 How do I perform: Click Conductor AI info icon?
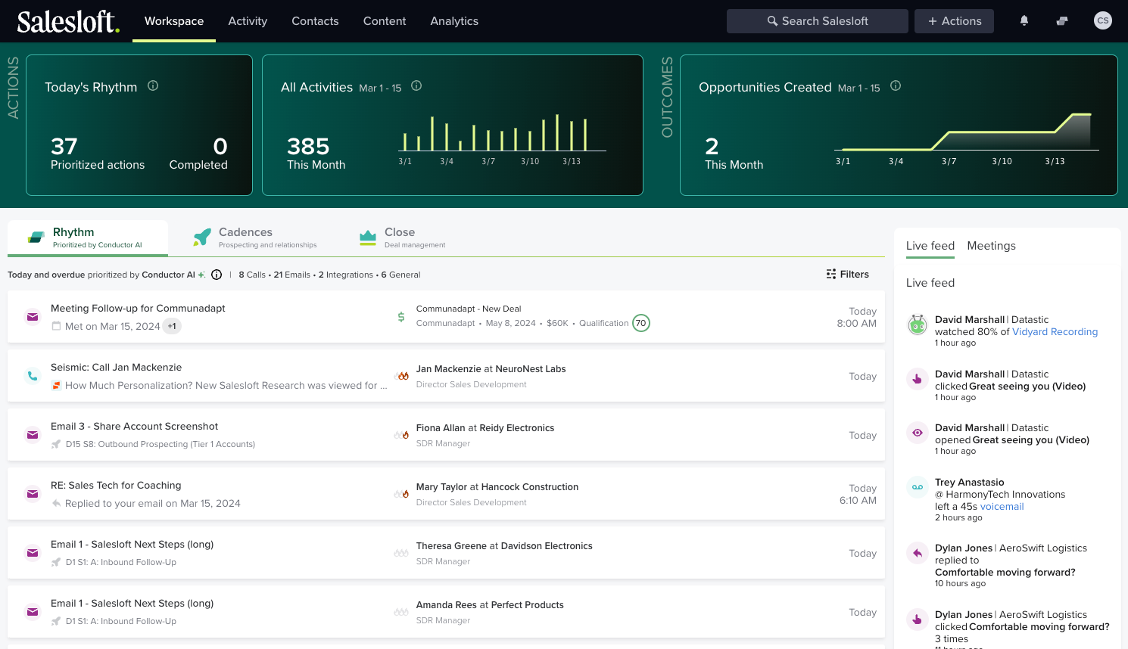217,275
